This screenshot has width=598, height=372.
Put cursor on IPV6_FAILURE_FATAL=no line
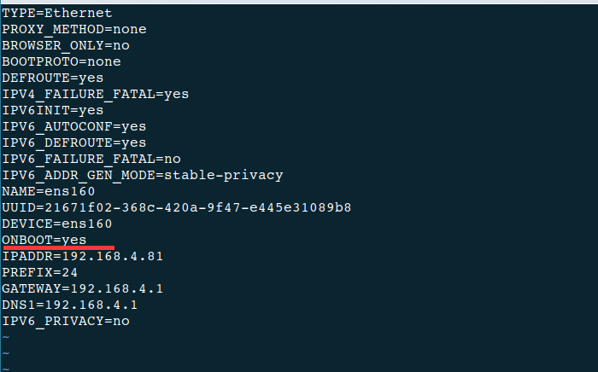point(91,159)
